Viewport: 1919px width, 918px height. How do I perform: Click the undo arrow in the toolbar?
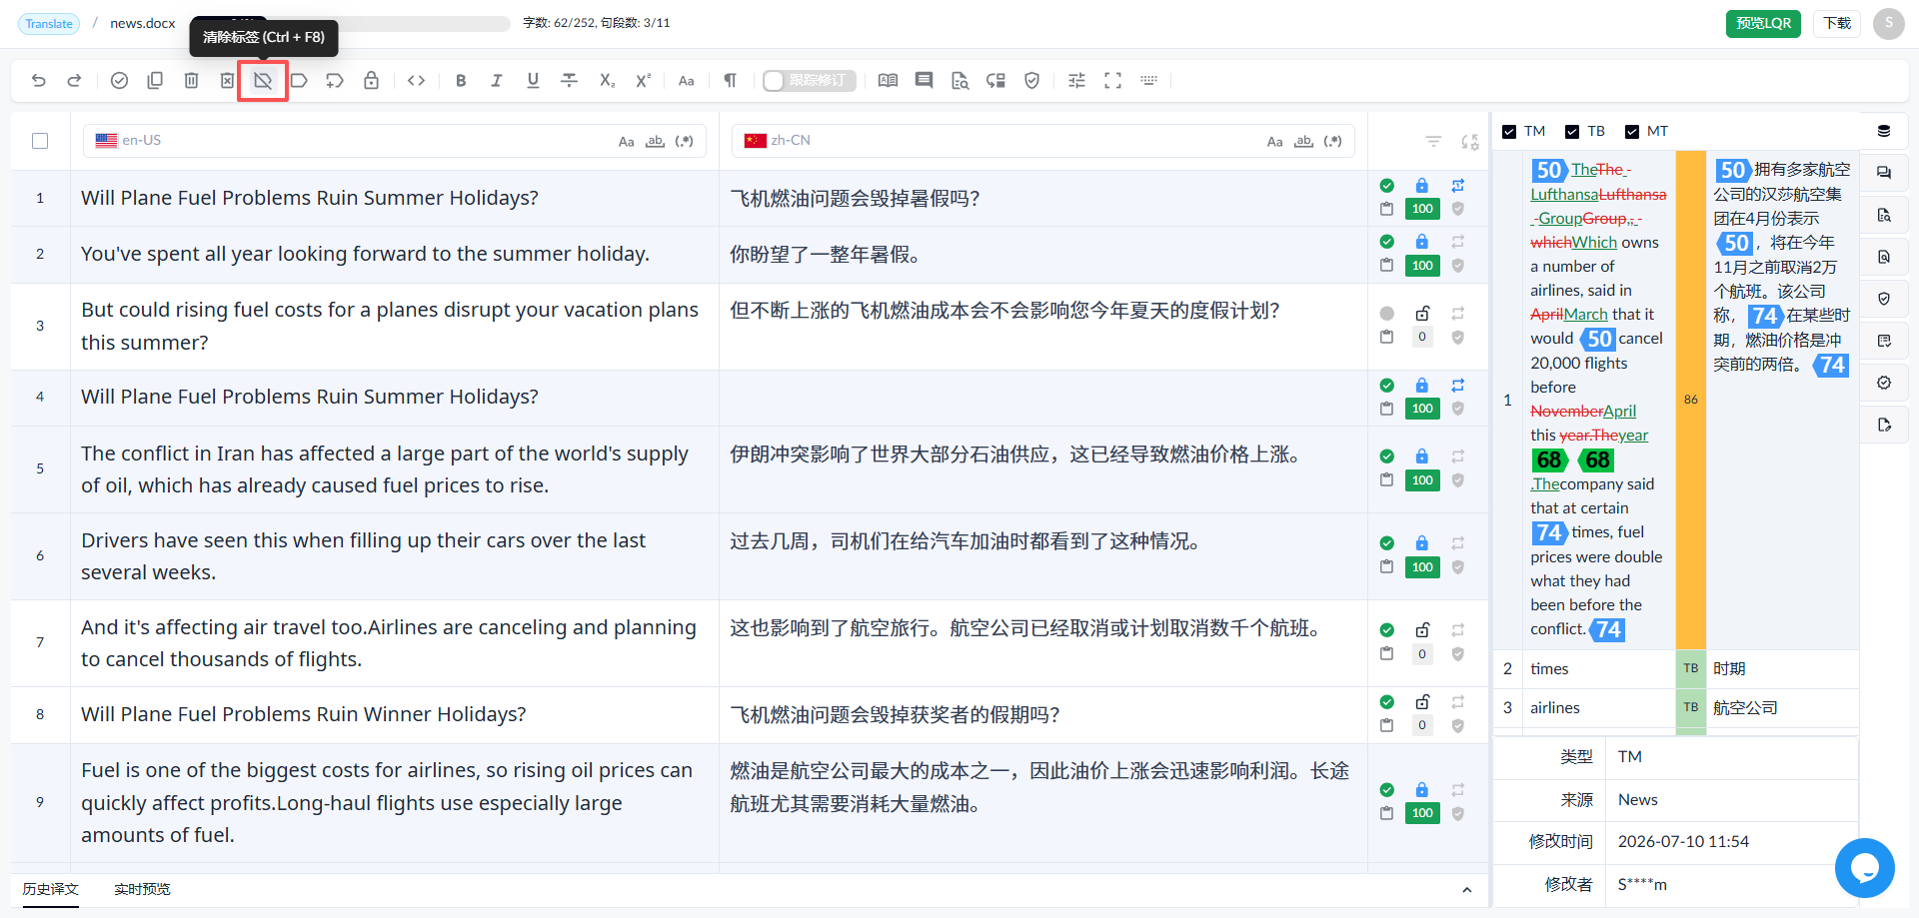[x=38, y=81]
